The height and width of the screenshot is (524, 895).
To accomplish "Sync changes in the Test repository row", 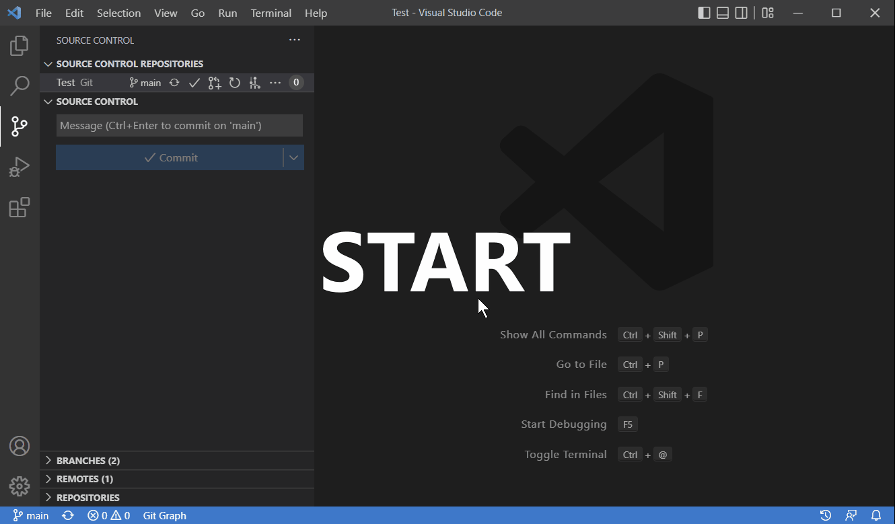I will coord(174,83).
